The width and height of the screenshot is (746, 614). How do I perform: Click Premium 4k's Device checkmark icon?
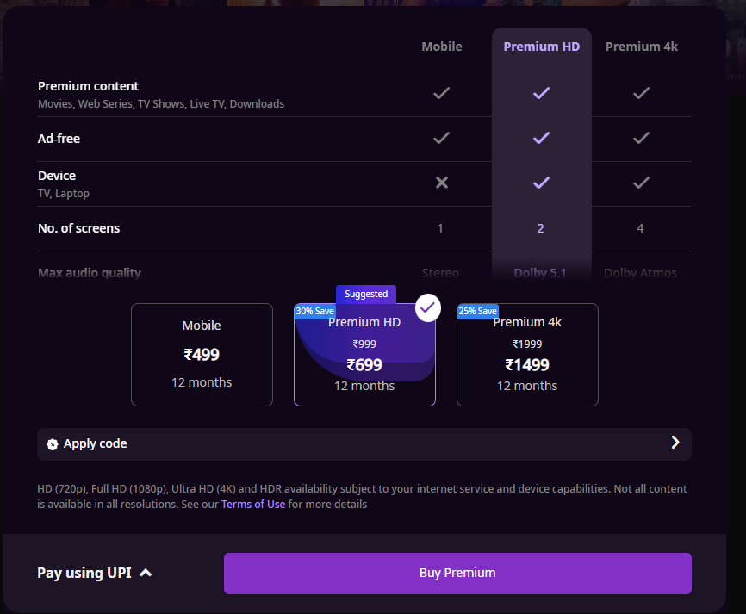pyautogui.click(x=641, y=183)
